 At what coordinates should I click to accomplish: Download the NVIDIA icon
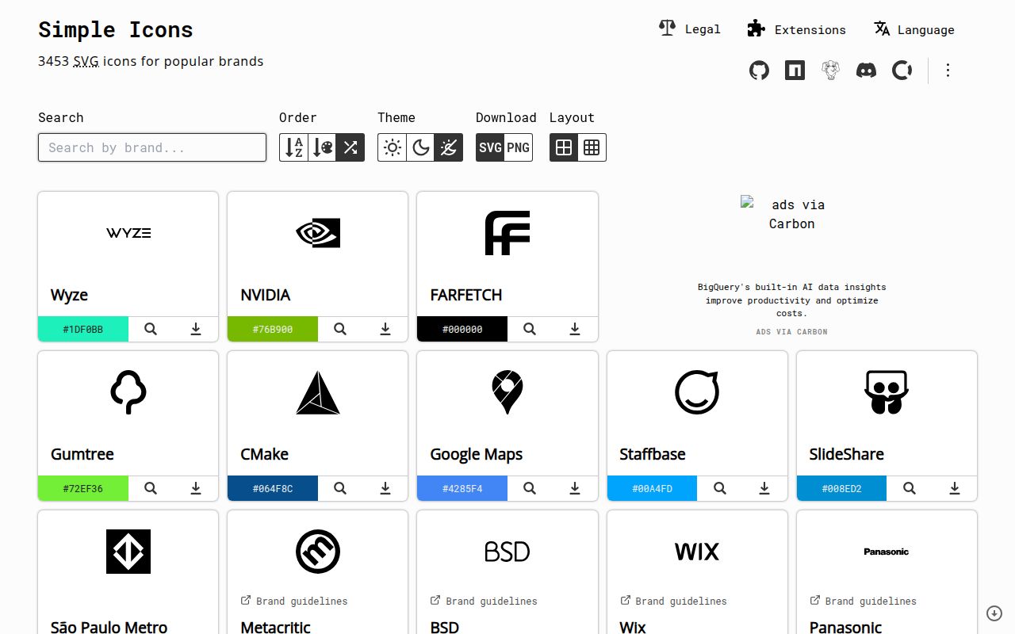click(x=385, y=329)
